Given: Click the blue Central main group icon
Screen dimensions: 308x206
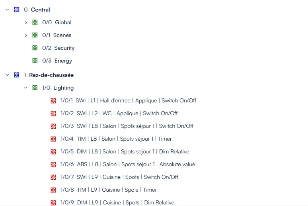Looking at the screenshot, I should pos(17,10).
